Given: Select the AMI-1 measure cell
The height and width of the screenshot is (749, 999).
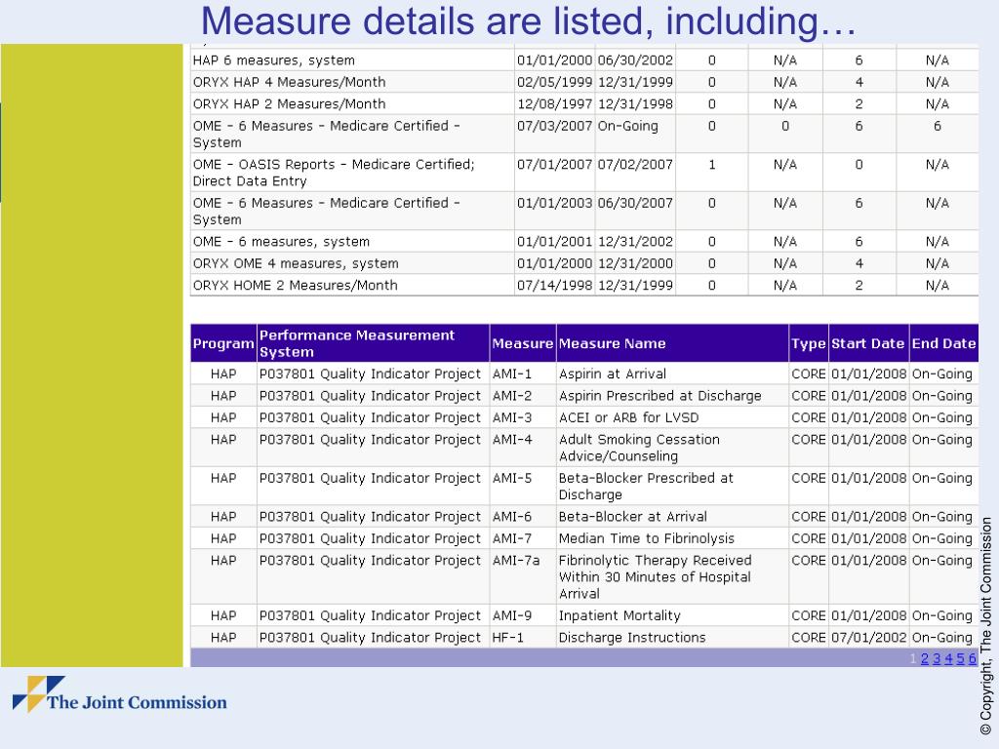Looking at the screenshot, I should tap(523, 374).
